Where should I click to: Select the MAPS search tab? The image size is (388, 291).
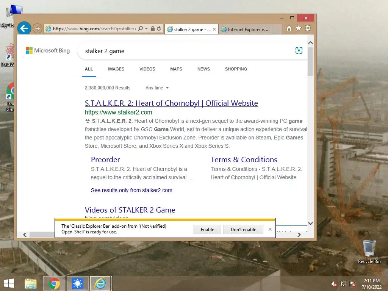[176, 69]
